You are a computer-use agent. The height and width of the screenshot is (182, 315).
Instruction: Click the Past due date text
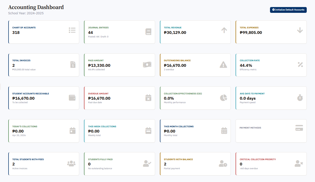click(95, 102)
